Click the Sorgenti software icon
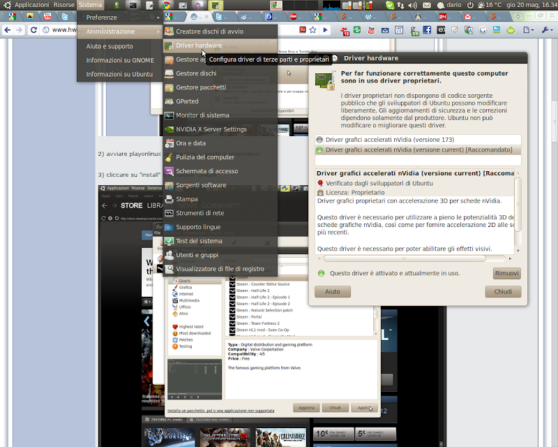The width and height of the screenshot is (558, 447). tap(169, 185)
